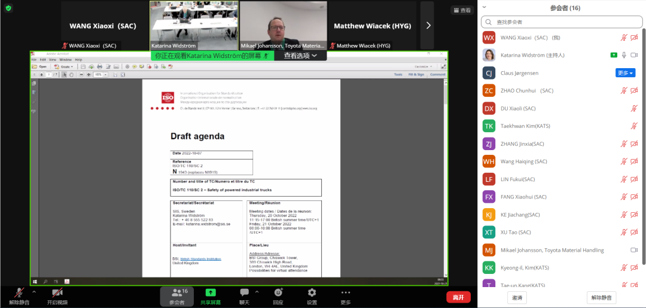
Task: Open the 参会者 participants panel icon
Action: 177,292
